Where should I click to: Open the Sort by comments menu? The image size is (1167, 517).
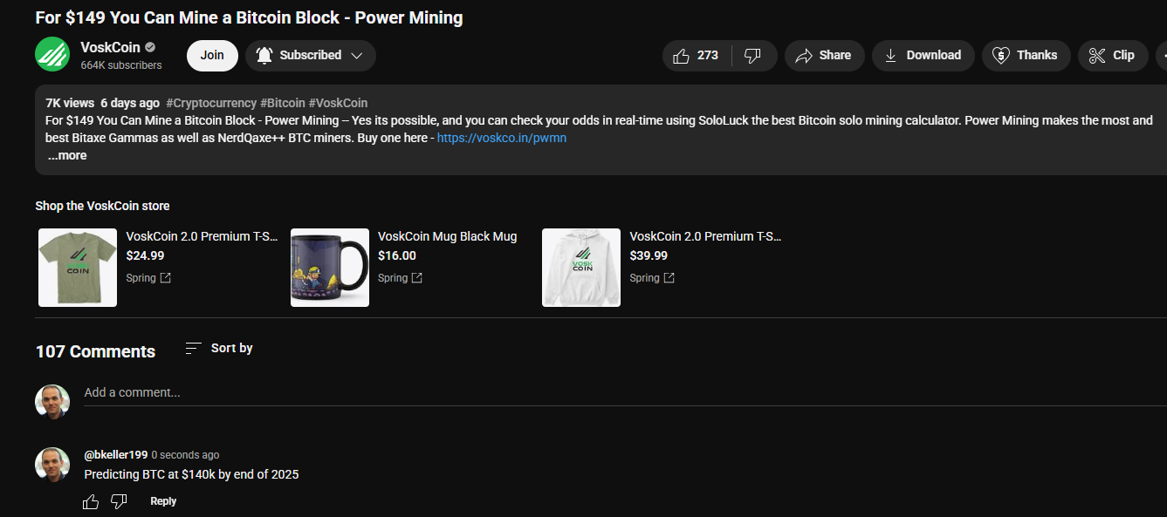(x=219, y=348)
